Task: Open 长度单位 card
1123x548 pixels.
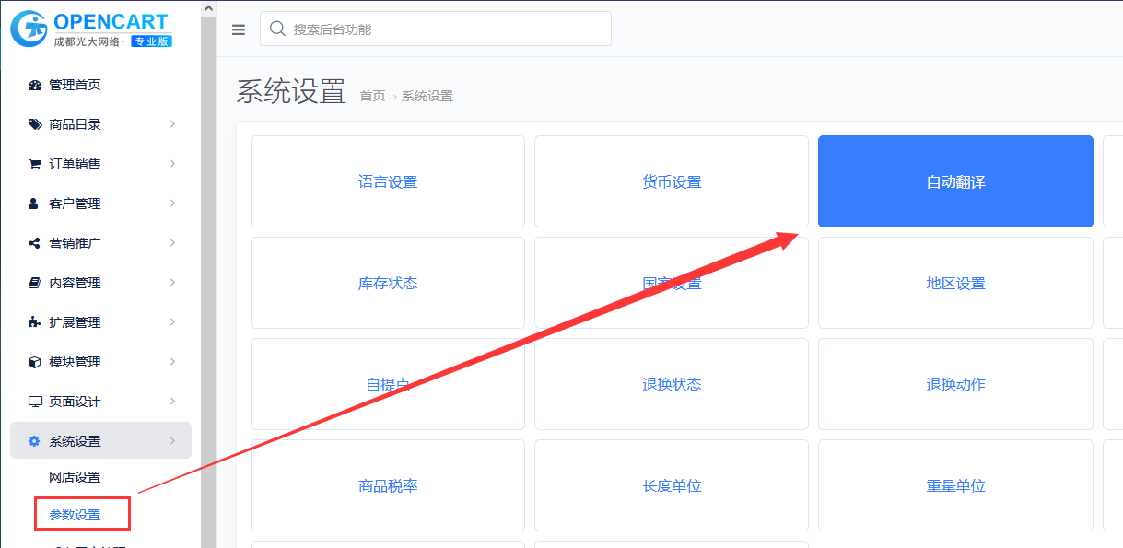Action: pos(672,485)
